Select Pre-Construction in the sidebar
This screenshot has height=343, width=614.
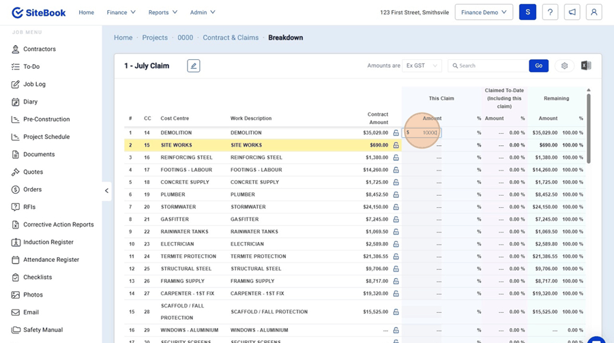pyautogui.click(x=46, y=119)
